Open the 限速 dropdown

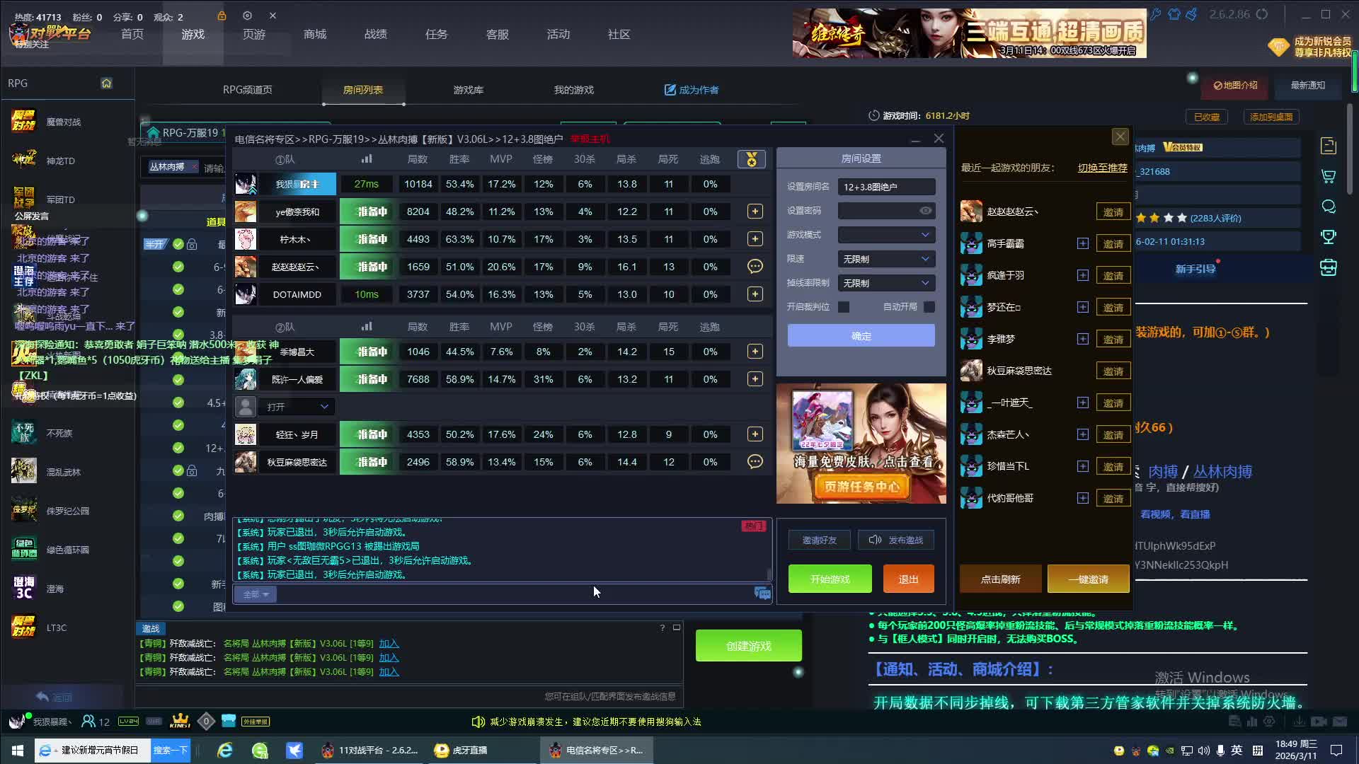(x=886, y=259)
